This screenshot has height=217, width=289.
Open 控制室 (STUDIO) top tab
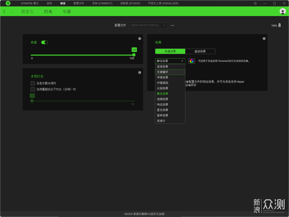130,3
